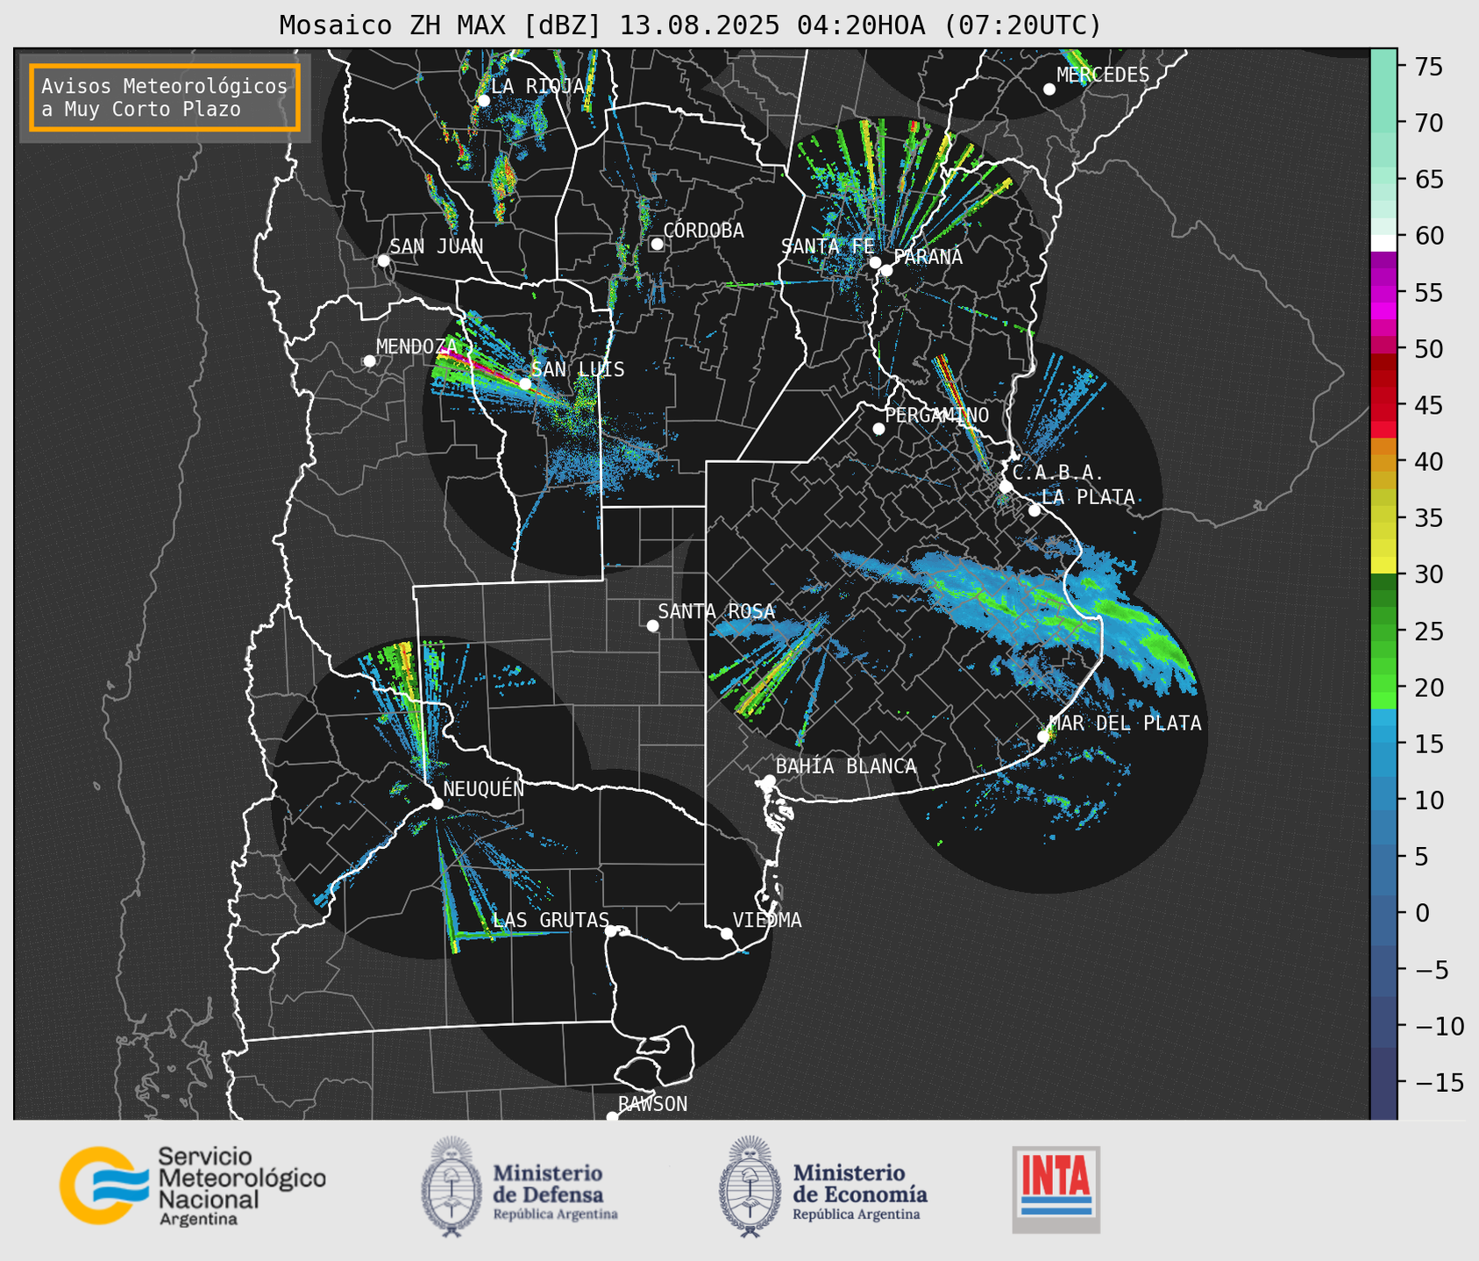The height and width of the screenshot is (1261, 1479).
Task: Click the Mar del Plata city marker dot
Action: [1043, 737]
